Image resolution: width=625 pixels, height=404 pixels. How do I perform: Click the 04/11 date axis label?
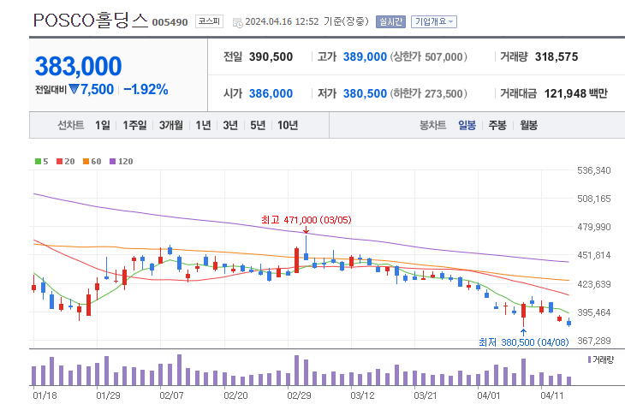pyautogui.click(x=552, y=395)
